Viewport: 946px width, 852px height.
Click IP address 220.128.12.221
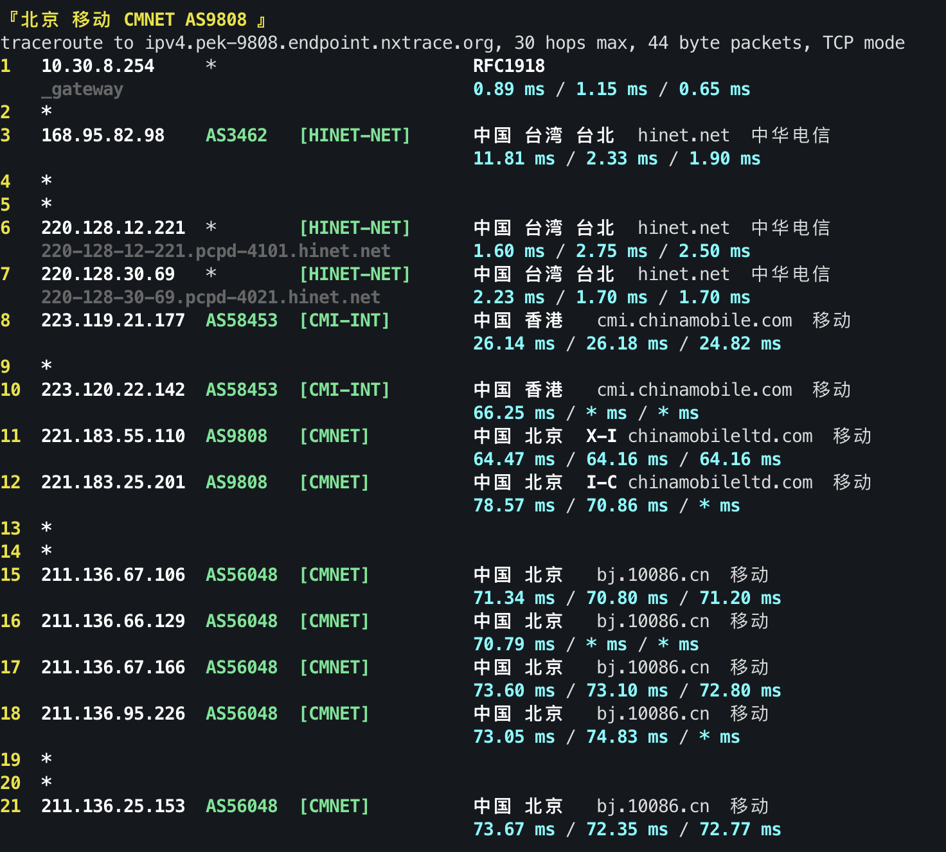coord(113,228)
